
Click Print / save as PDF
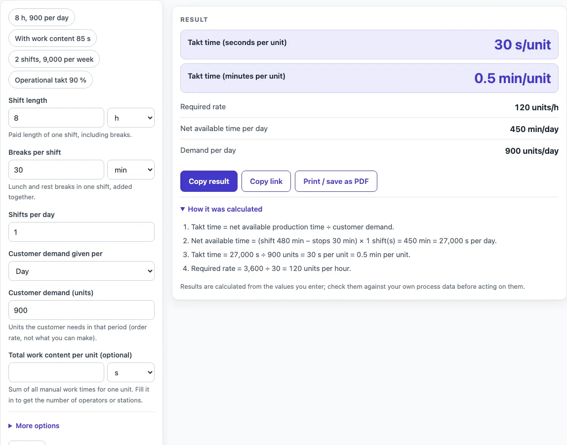[x=336, y=181]
